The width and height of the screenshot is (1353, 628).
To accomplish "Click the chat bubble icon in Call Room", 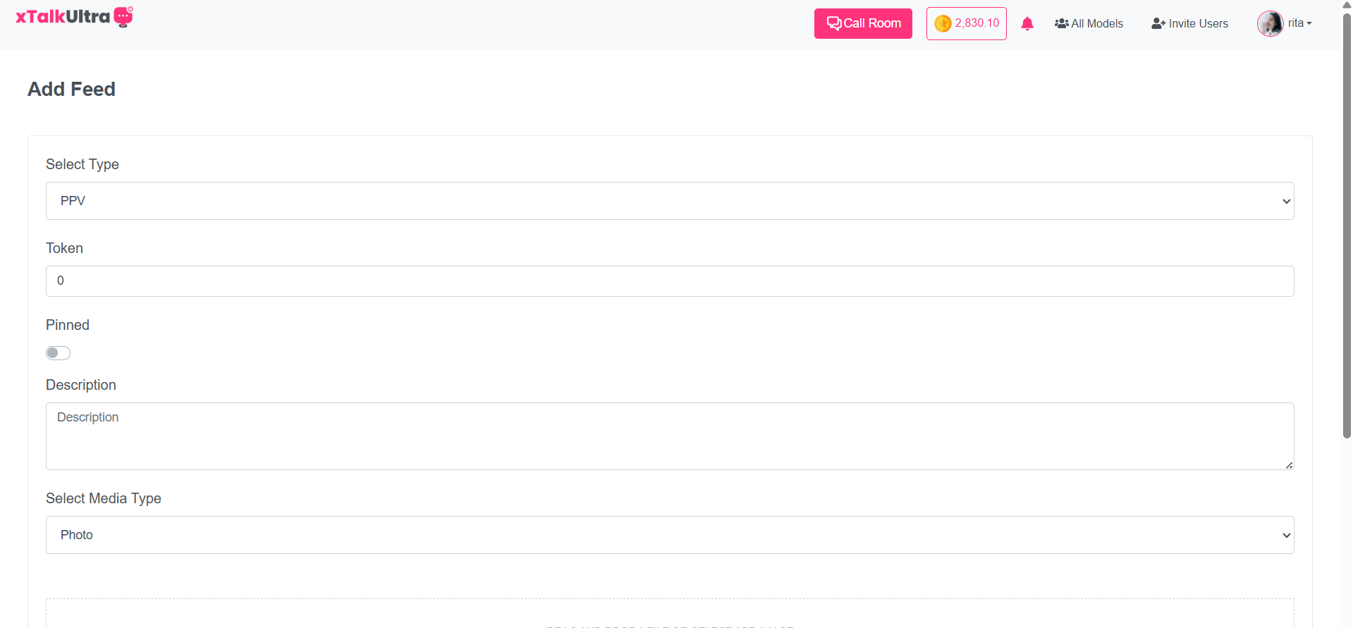I will [833, 23].
